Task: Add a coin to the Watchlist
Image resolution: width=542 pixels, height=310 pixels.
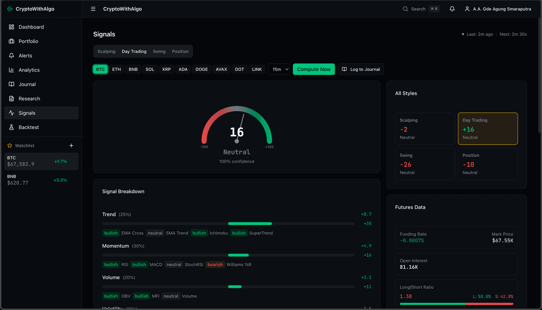Action: coord(71,145)
